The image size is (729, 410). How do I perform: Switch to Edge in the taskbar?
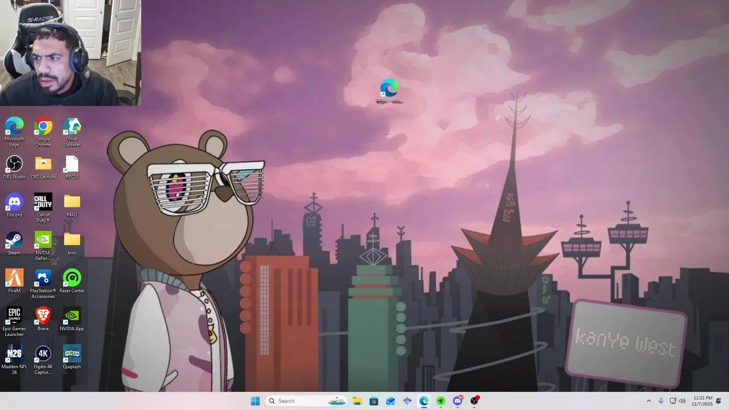424,401
